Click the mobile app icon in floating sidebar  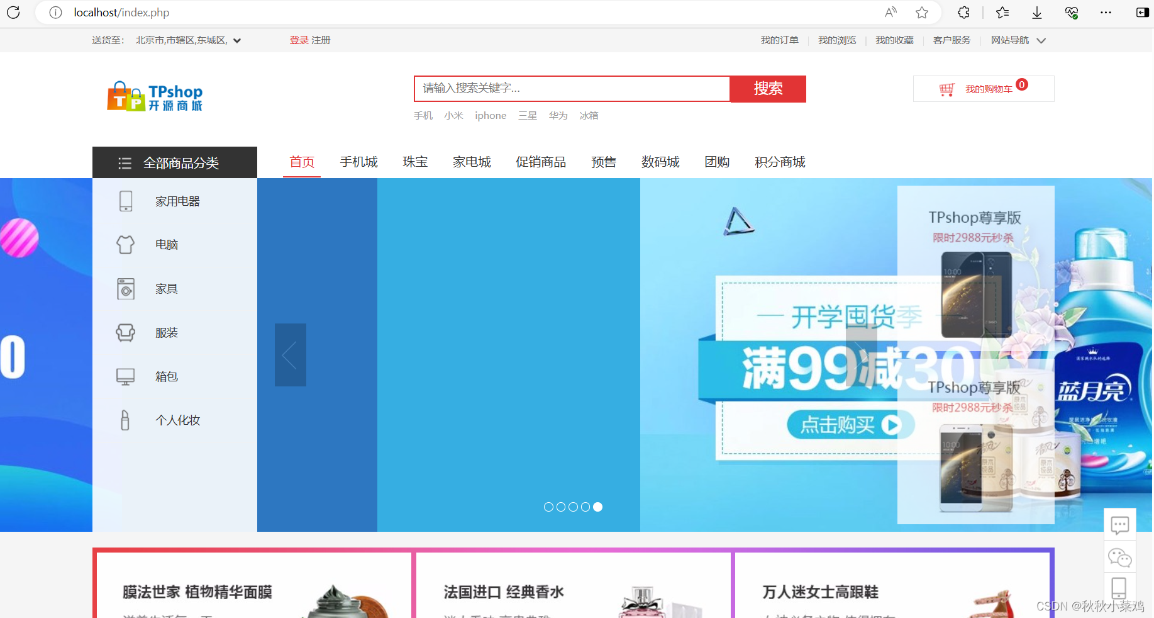pyautogui.click(x=1119, y=587)
